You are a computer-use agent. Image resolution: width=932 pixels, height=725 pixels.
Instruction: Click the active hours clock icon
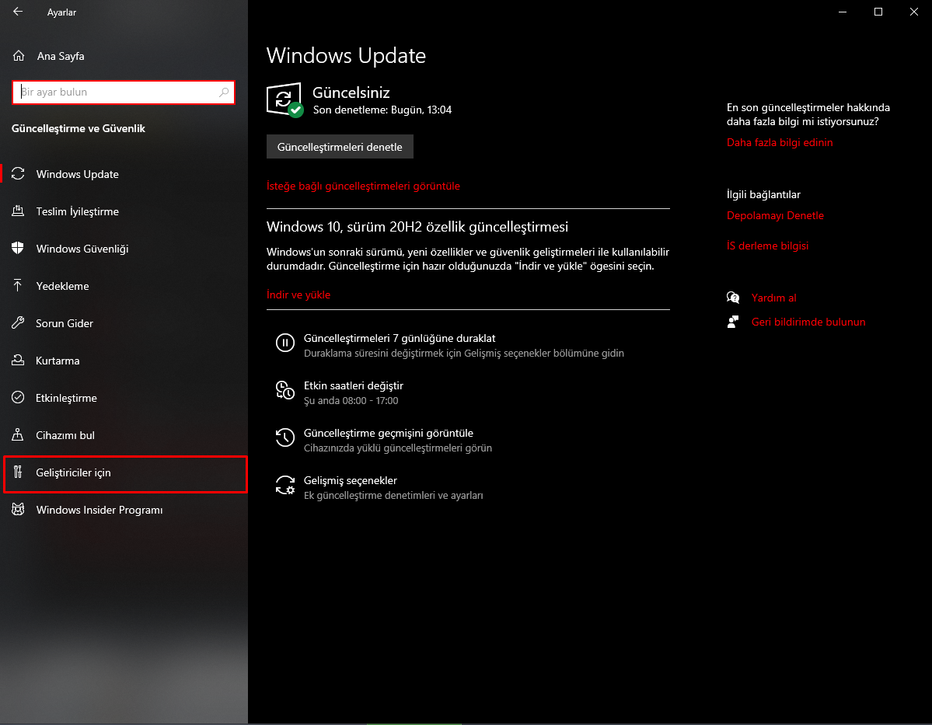coord(284,390)
